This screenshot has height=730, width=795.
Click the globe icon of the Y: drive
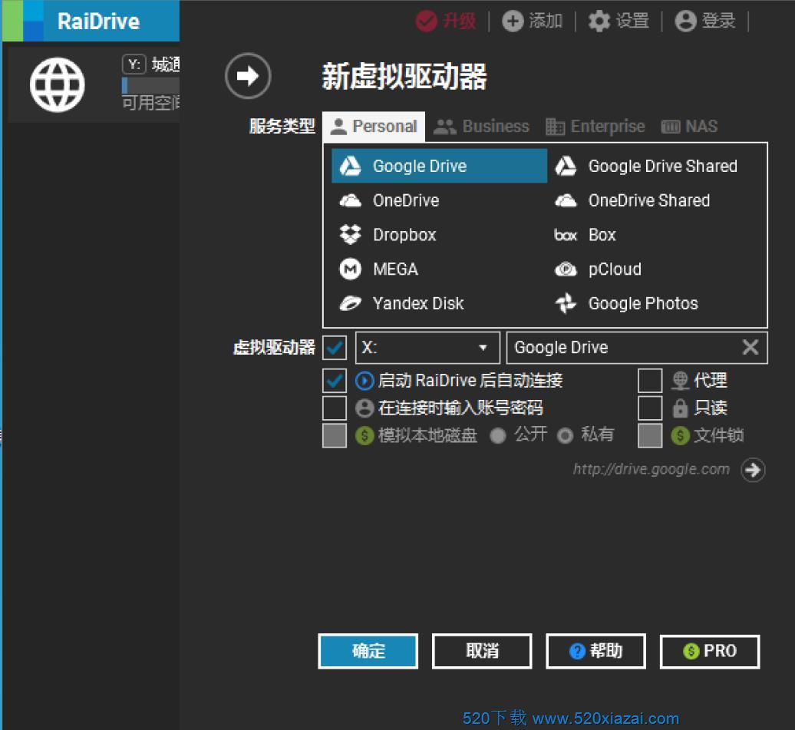point(57,84)
